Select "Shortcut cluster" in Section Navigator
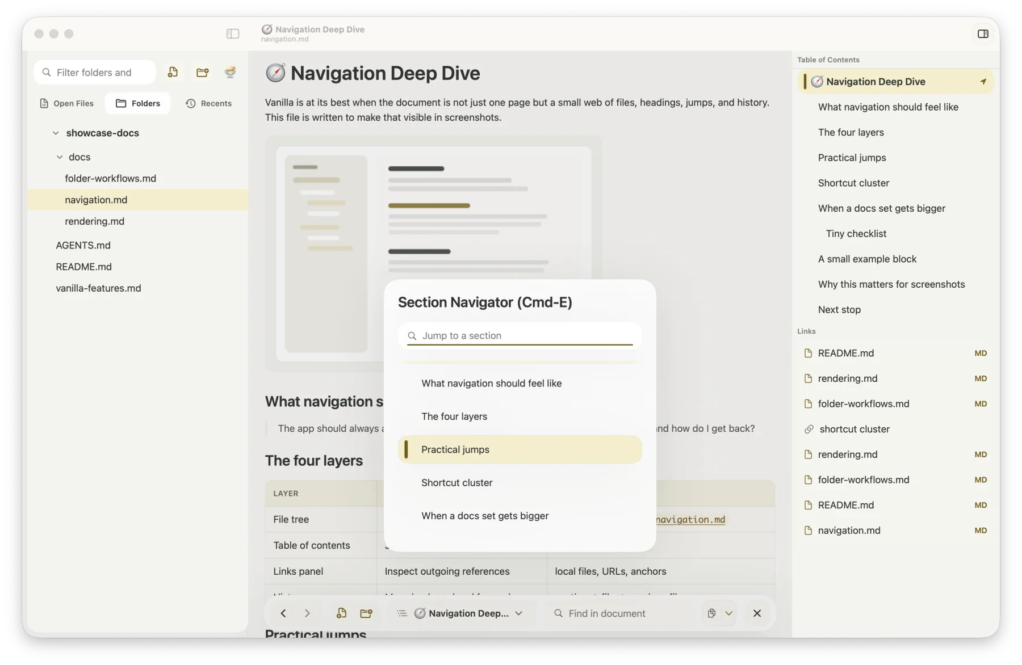The image size is (1022, 665). click(x=520, y=483)
